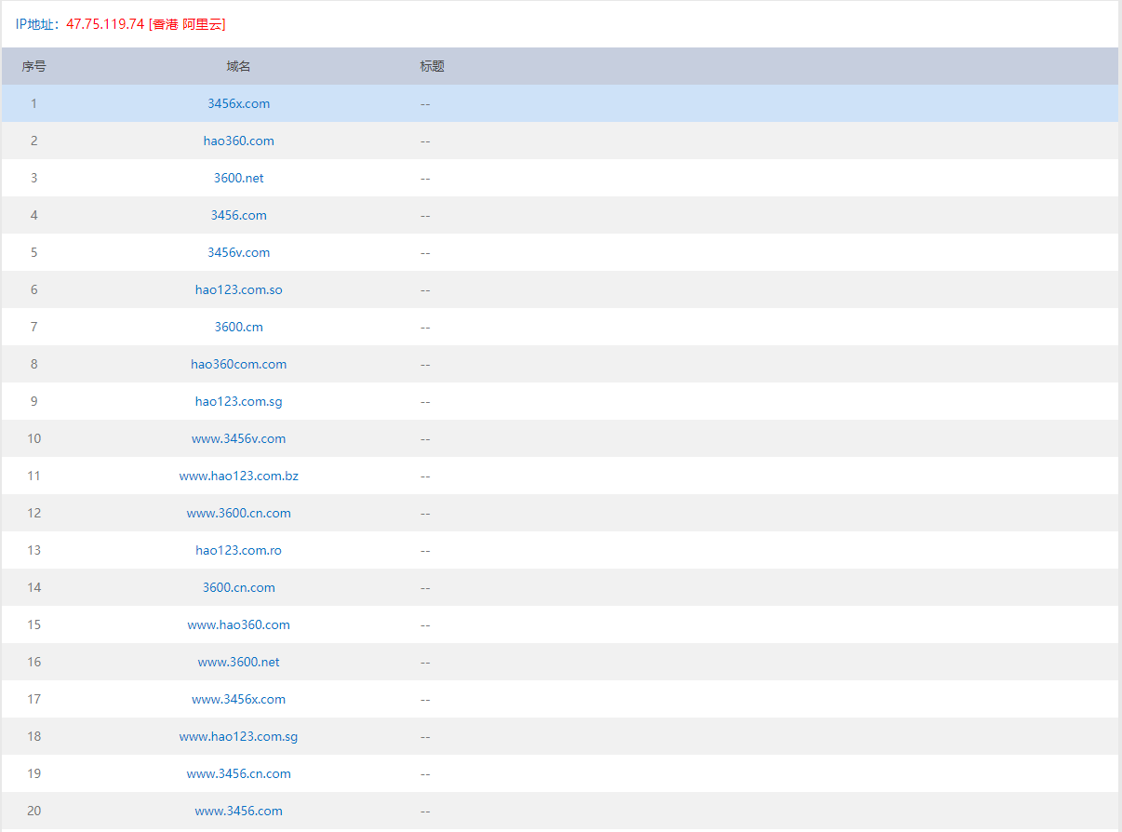The image size is (1122, 832).
Task: Select the row number 15 cell
Action: point(33,624)
